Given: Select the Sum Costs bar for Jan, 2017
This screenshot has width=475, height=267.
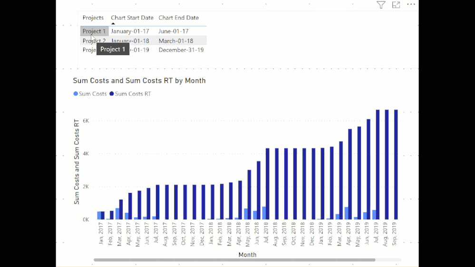Looking at the screenshot, I should 99,216.
